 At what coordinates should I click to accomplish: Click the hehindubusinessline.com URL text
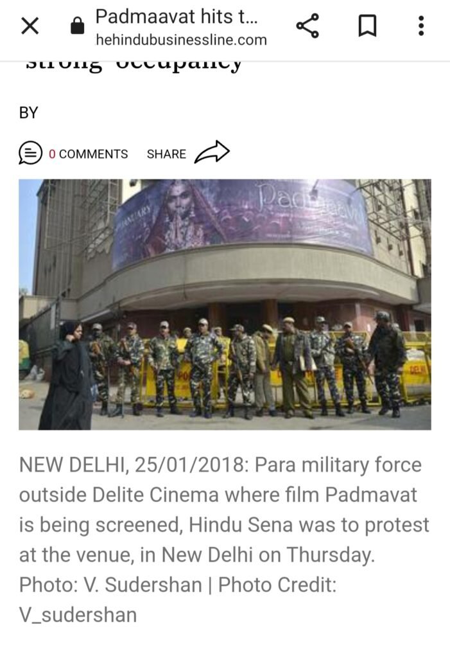click(181, 40)
